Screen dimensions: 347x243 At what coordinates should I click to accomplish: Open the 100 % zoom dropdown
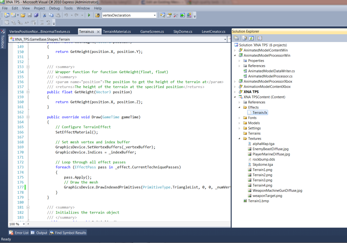[24, 224]
